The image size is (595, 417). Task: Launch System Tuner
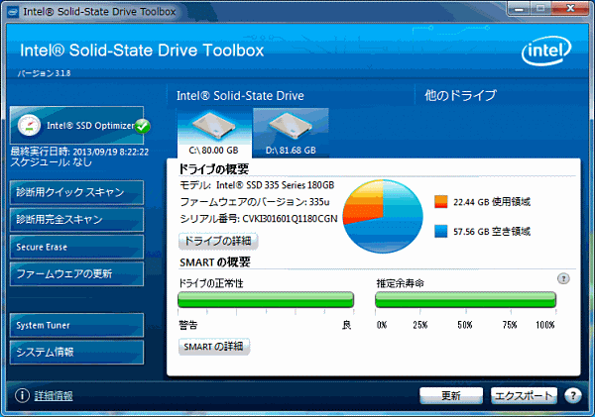tap(76, 325)
